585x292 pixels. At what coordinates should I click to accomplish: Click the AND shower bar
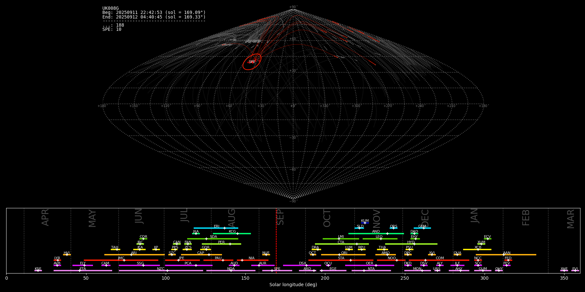(x=376, y=234)
